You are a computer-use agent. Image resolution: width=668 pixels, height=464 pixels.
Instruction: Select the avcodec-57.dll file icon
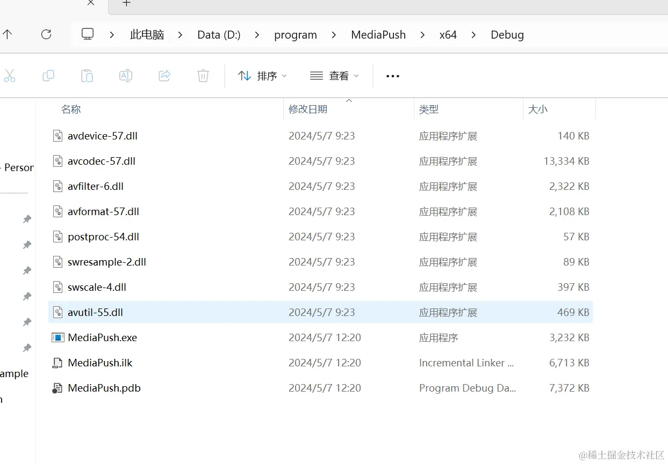tap(58, 161)
